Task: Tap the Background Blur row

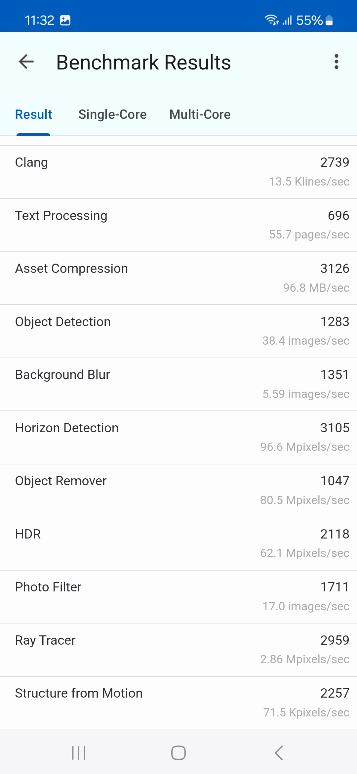Action: pos(178,384)
